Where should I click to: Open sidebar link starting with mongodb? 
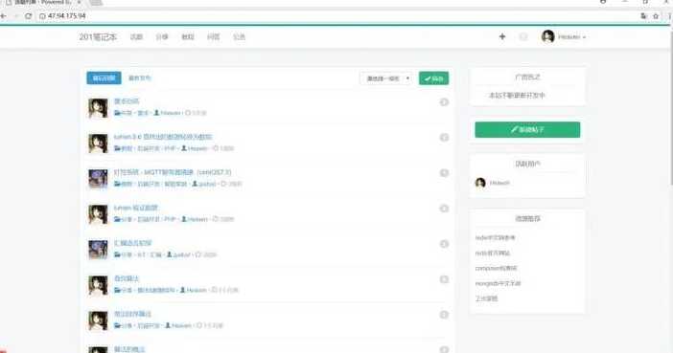tap(498, 283)
